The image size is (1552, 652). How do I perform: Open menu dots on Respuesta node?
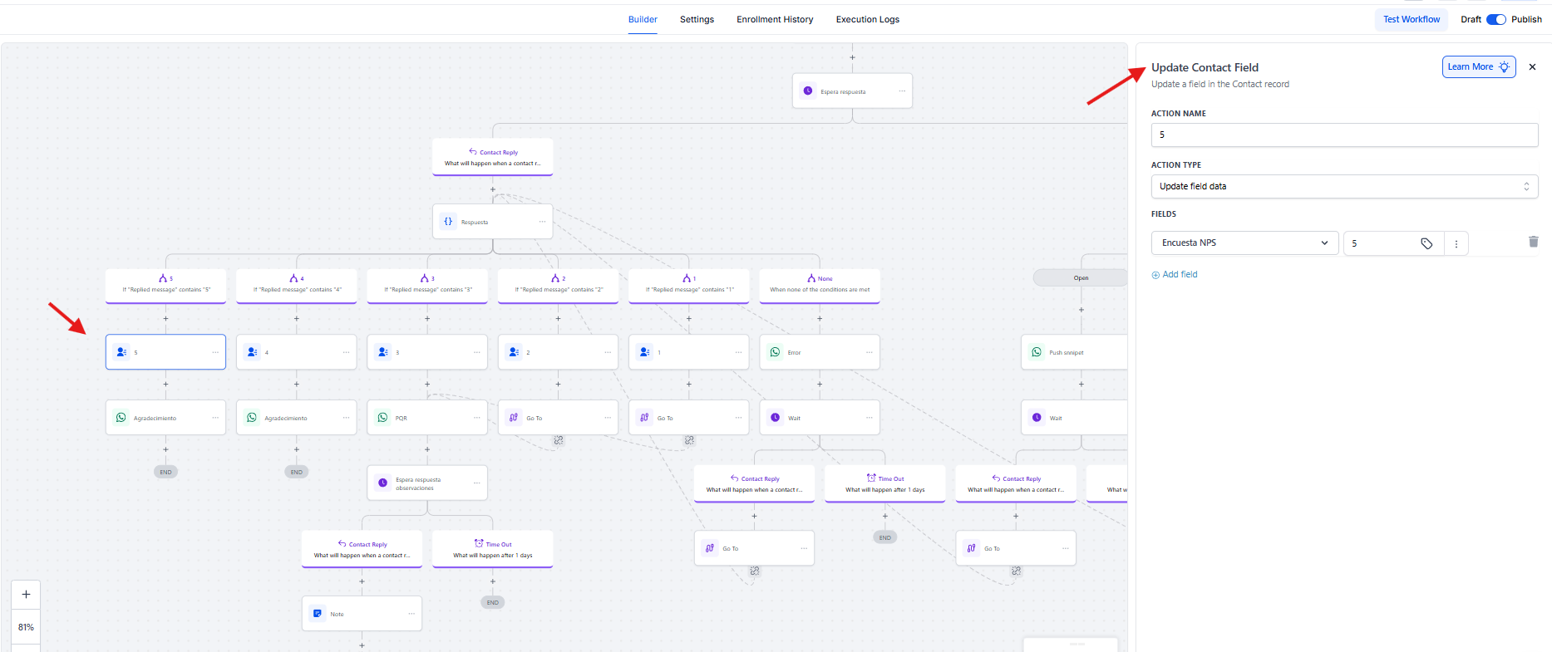(x=542, y=222)
